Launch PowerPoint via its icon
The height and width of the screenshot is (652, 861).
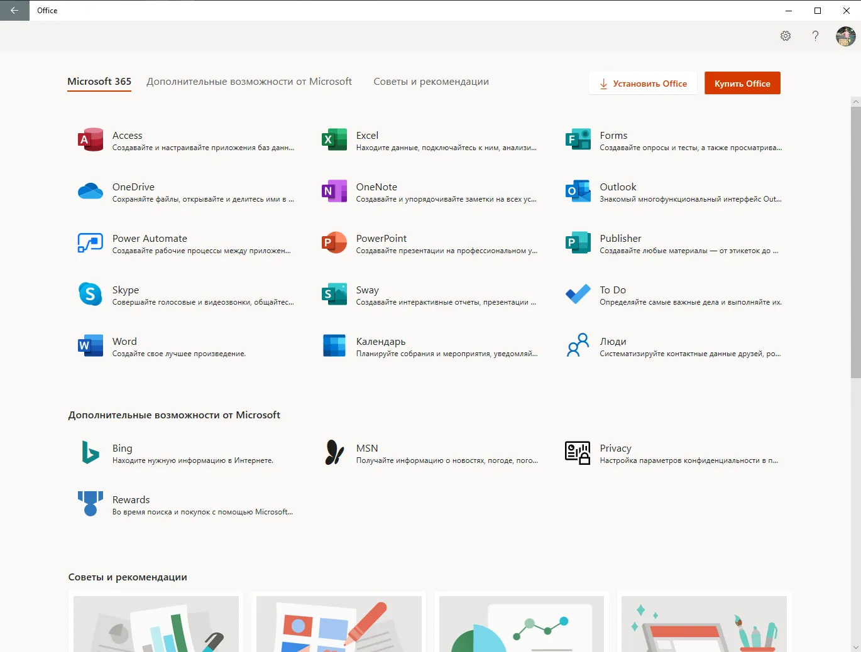tap(334, 242)
